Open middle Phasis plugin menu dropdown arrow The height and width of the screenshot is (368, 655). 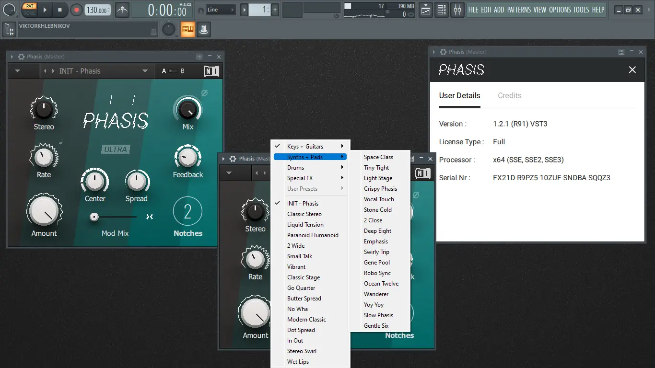pos(229,173)
